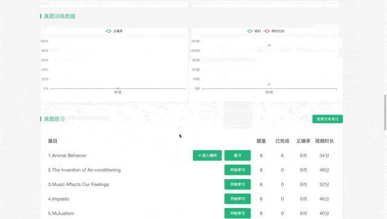Image resolution: width=387 pixels, height=219 pixels.
Task: Click the 正确率 column header
Action: pos(304,141)
